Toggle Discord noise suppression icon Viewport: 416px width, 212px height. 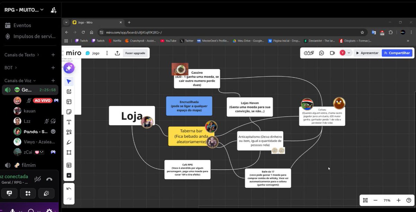[37, 179]
